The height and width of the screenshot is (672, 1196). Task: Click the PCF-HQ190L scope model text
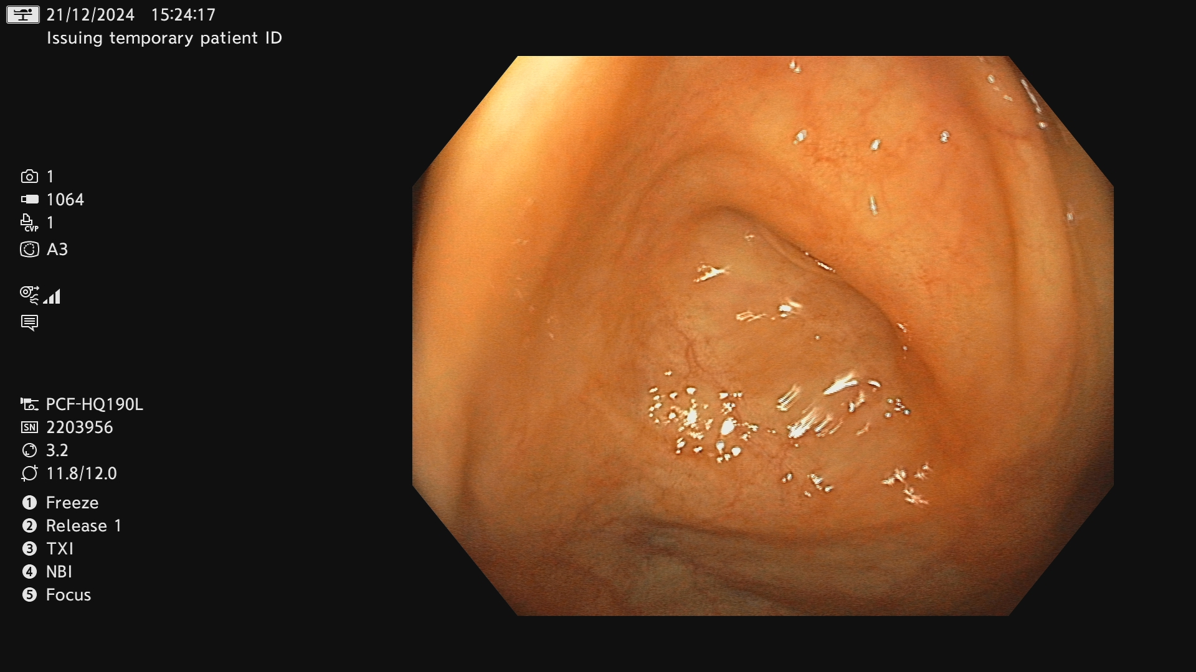point(95,404)
